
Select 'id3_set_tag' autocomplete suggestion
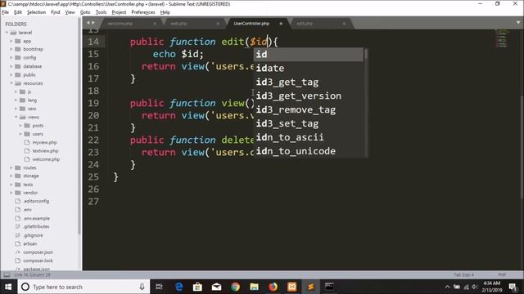pos(309,123)
